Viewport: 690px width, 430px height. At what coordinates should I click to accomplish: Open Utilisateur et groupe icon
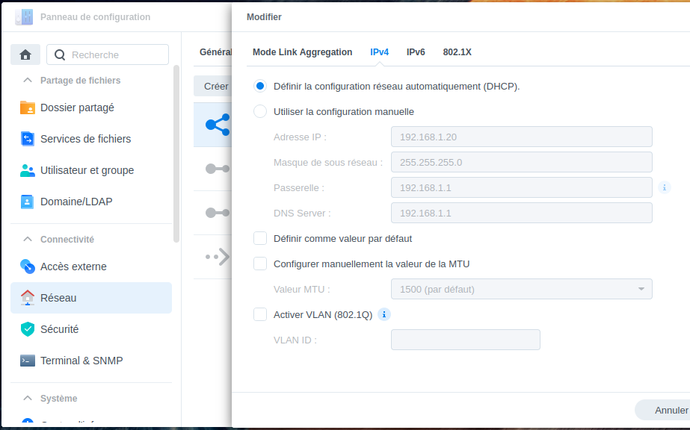pos(27,170)
